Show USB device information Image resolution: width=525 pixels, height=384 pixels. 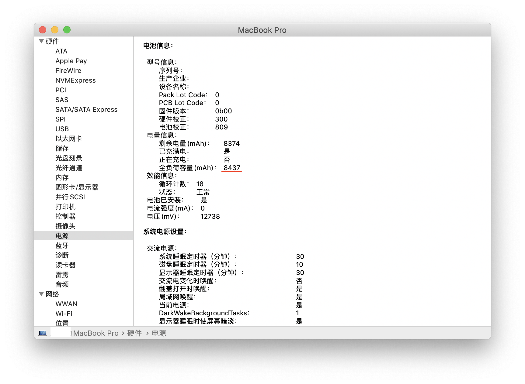62,129
